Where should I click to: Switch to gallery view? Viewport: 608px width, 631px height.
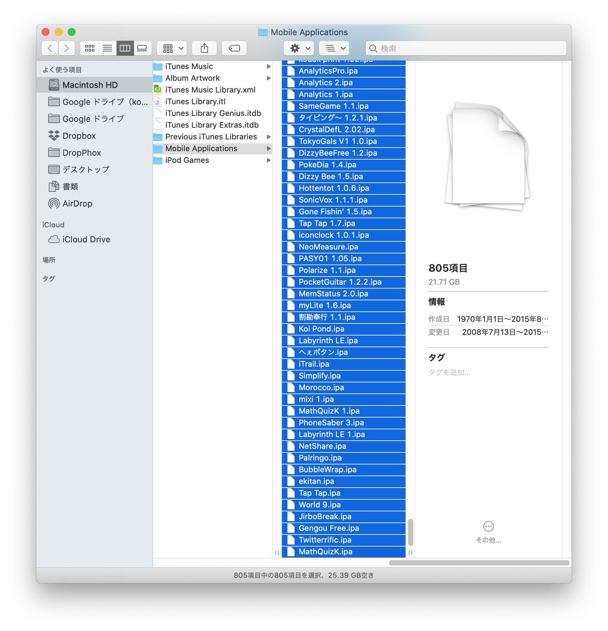(142, 48)
